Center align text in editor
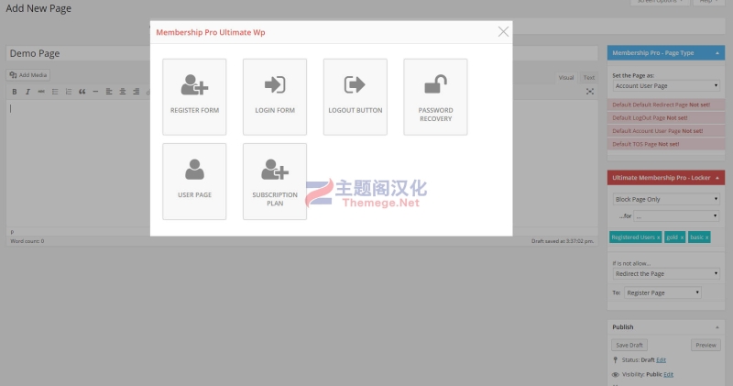This screenshot has width=733, height=386. (123, 92)
